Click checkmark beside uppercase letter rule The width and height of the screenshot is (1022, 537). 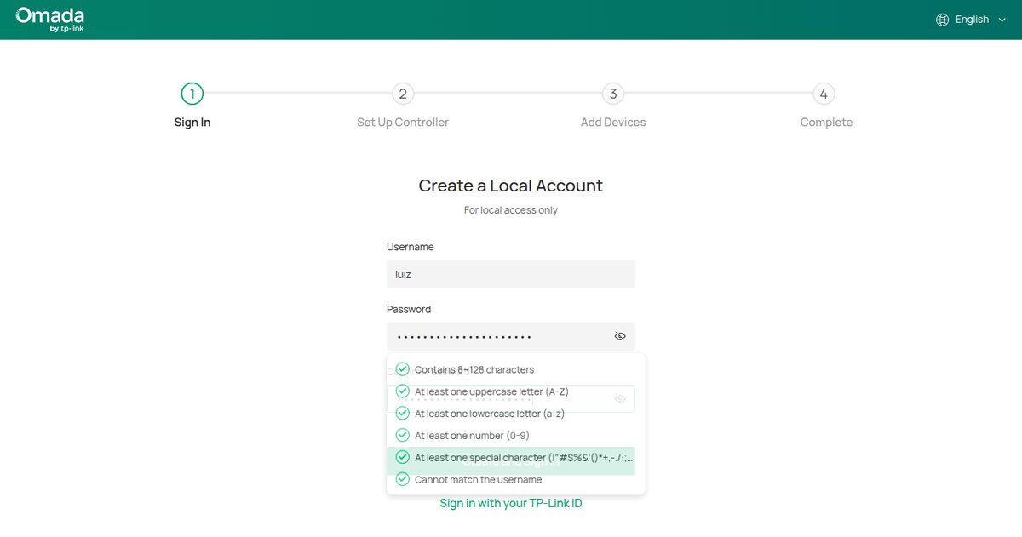403,391
